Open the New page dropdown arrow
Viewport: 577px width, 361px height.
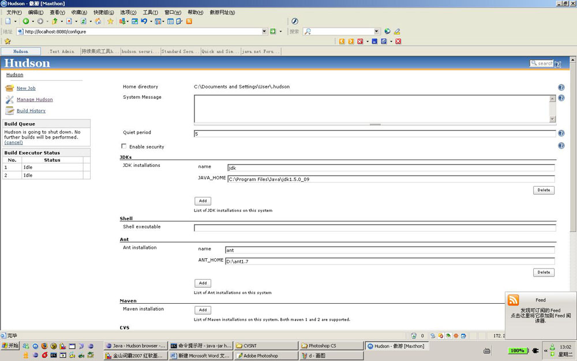pos(15,21)
